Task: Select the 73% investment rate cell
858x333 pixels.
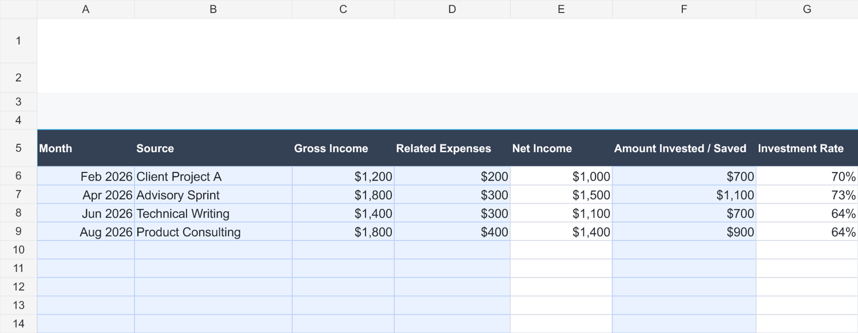Action: [807, 195]
